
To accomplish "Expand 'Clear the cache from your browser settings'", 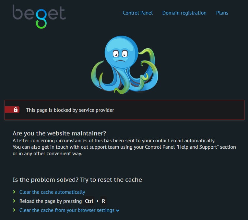I will coord(67,210).
